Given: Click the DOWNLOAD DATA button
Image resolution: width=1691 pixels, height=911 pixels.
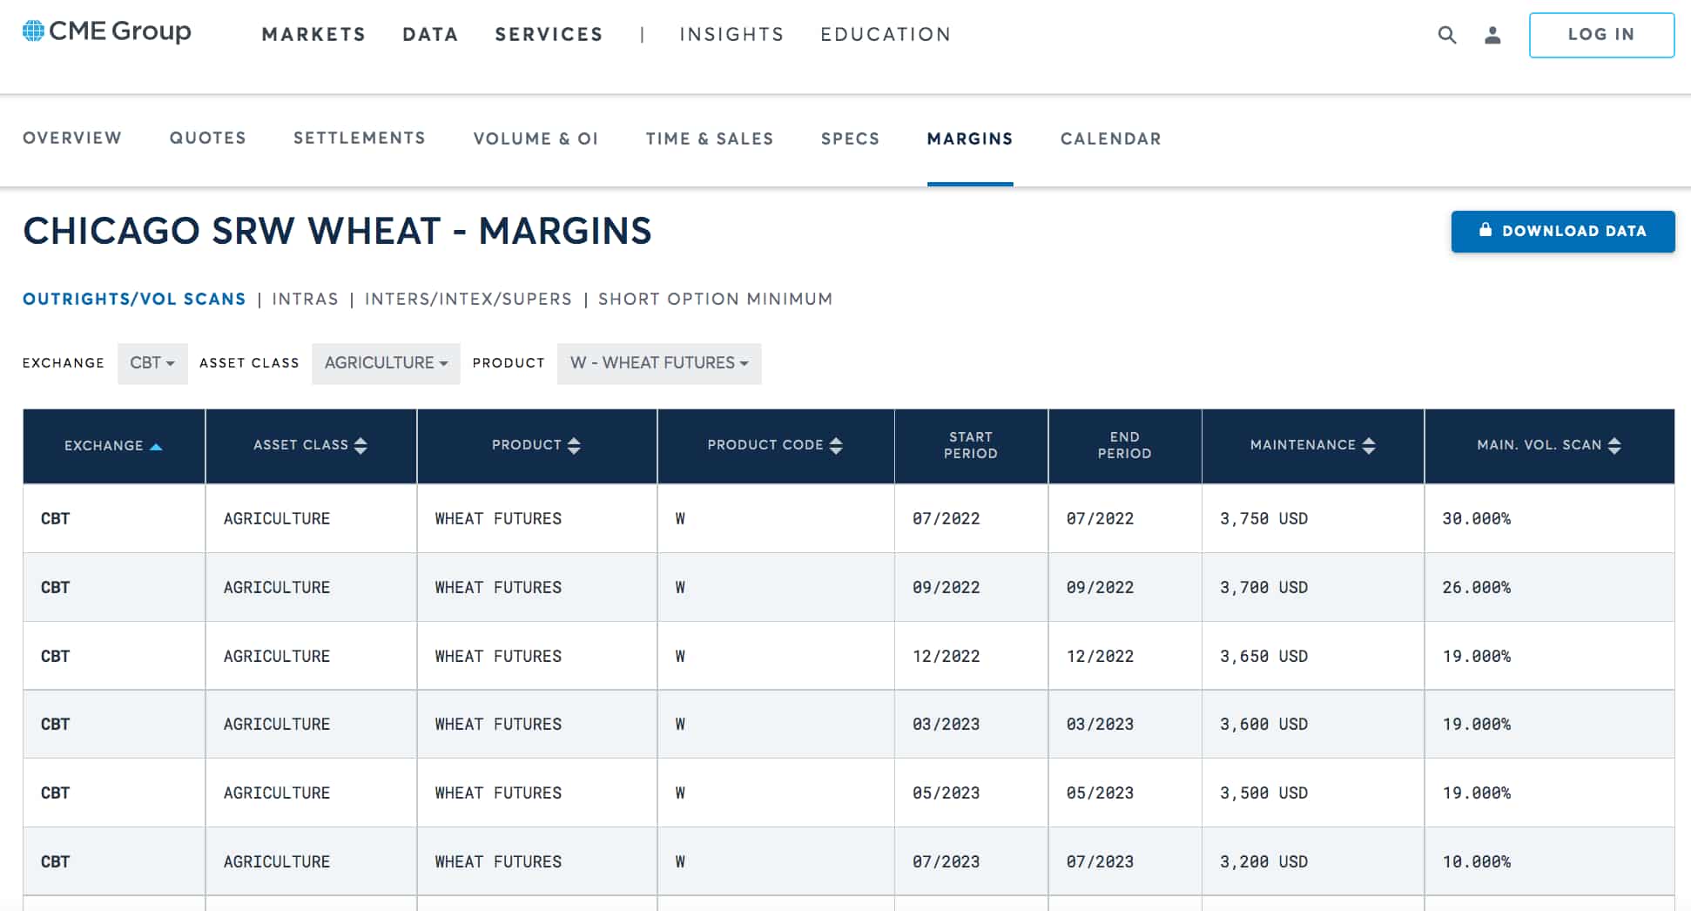Looking at the screenshot, I should 1563,231.
